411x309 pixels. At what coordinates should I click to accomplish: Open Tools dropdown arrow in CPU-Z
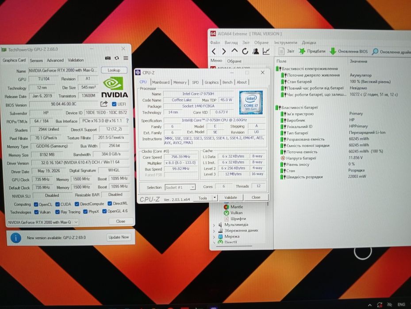(x=215, y=198)
